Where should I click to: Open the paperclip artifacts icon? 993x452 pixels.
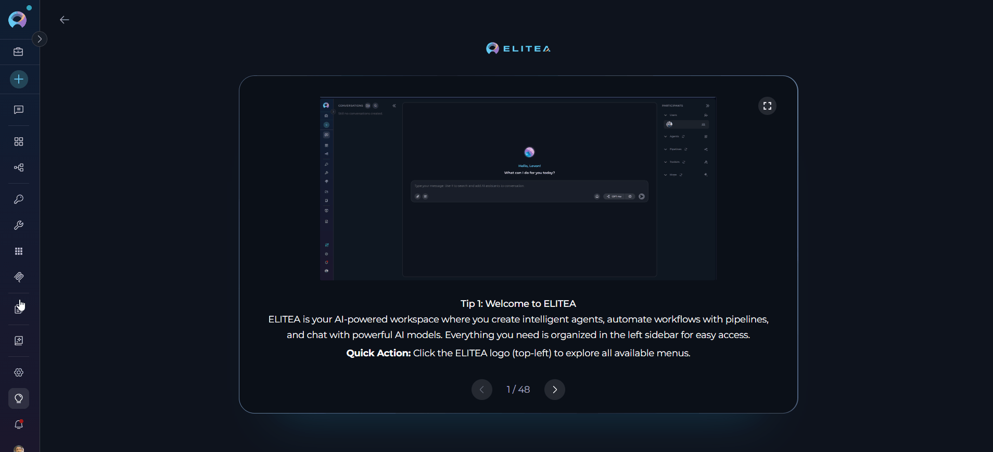(19, 277)
